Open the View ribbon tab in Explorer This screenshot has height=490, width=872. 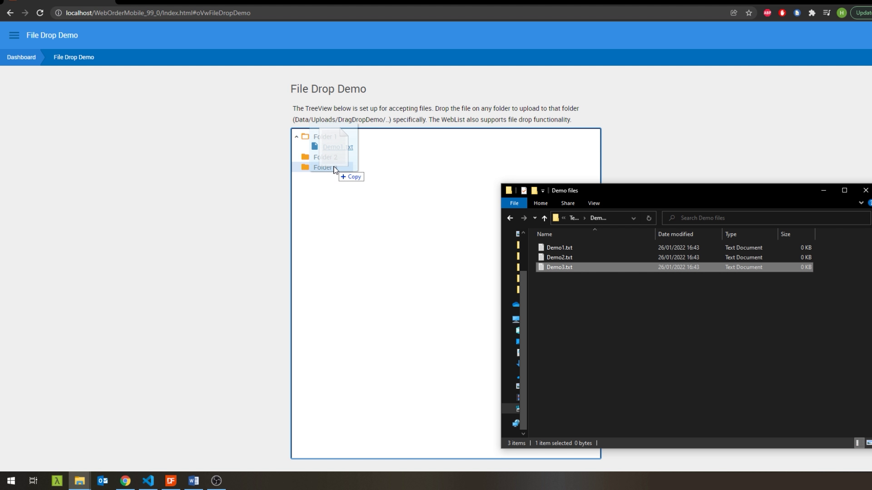tap(594, 203)
